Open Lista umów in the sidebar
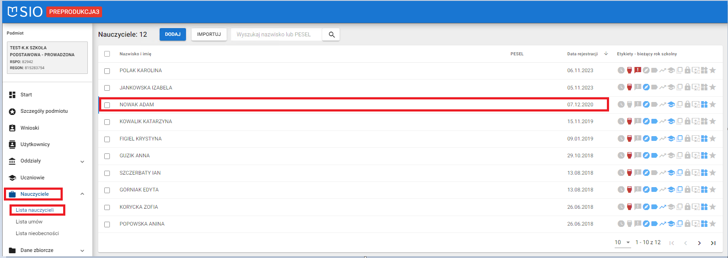 (x=29, y=222)
